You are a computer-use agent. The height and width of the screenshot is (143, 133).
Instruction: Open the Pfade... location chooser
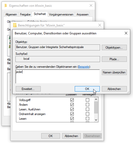click(114, 59)
